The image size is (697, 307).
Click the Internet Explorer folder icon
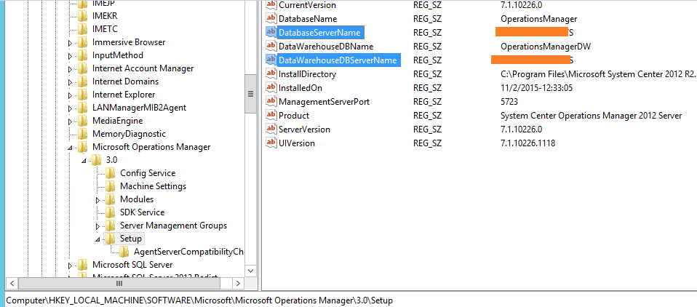coord(83,95)
